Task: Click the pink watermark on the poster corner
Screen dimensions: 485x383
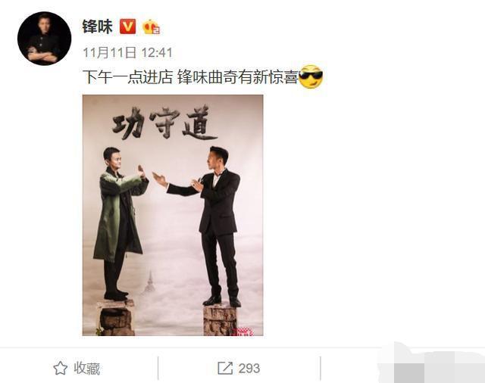Action: pyautogui.click(x=244, y=332)
